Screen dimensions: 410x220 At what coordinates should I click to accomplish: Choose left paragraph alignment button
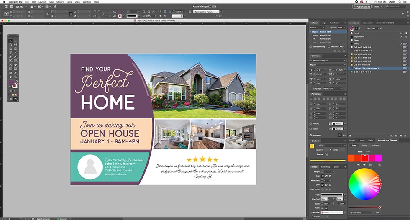pos(311,99)
